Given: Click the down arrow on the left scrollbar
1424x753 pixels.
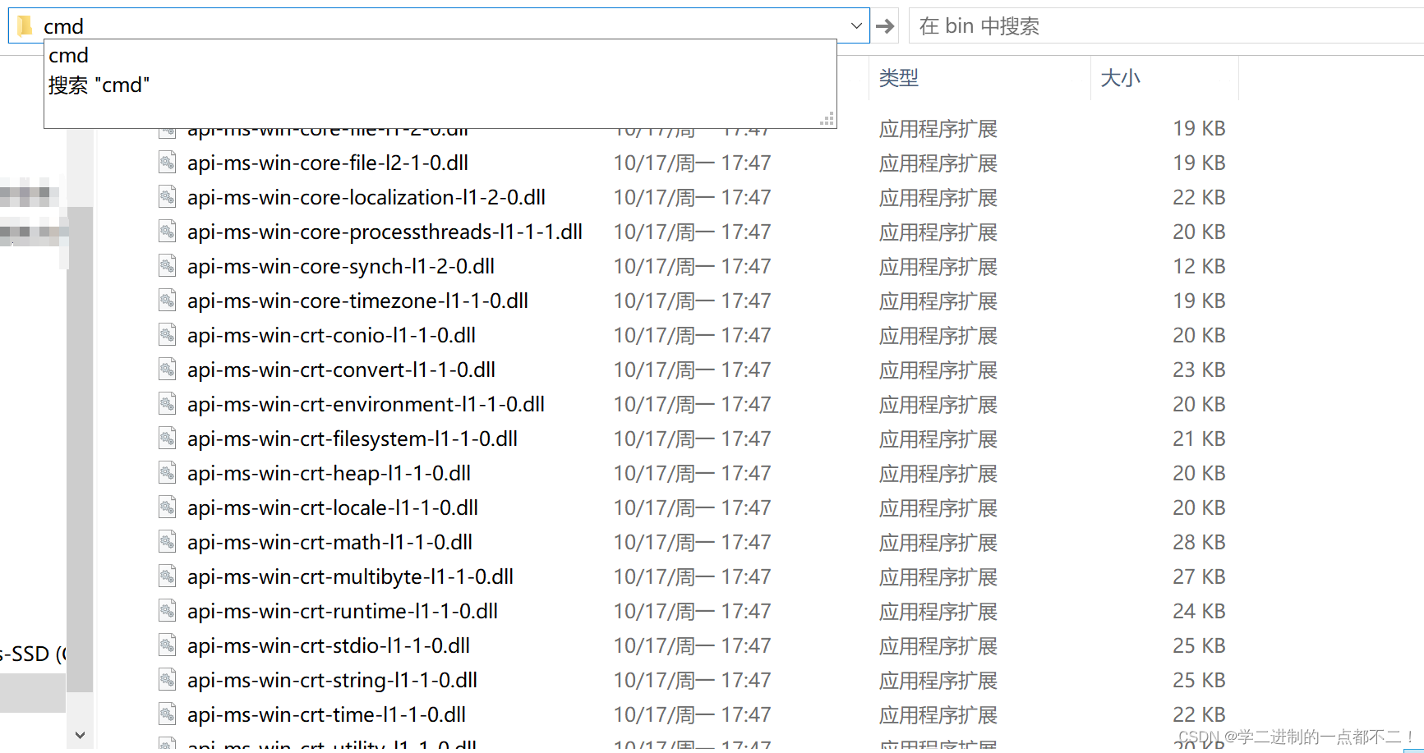Looking at the screenshot, I should point(79,734).
